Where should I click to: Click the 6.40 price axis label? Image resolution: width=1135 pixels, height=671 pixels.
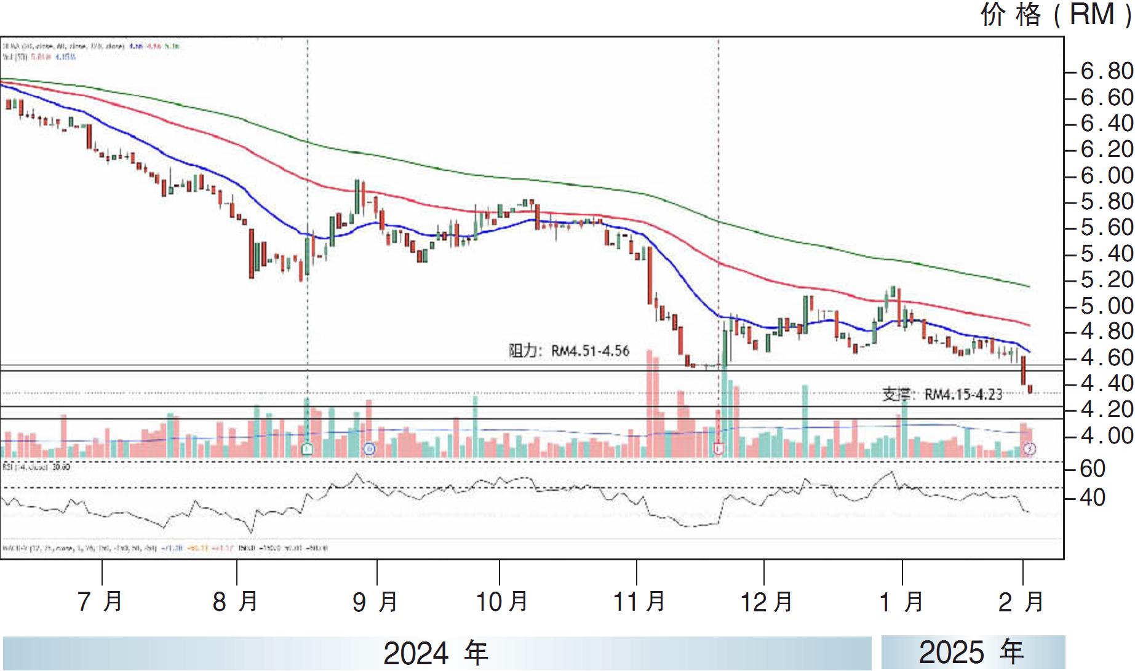click(1107, 124)
